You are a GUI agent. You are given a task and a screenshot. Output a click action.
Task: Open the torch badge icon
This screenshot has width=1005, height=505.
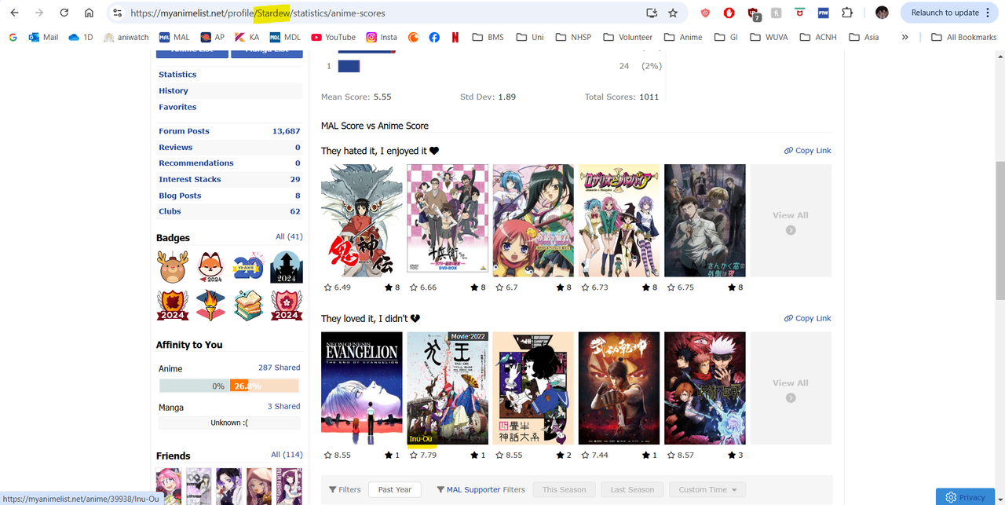(210, 305)
